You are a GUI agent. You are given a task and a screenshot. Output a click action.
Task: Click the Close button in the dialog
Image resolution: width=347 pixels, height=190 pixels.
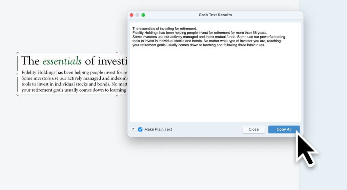[x=253, y=129]
